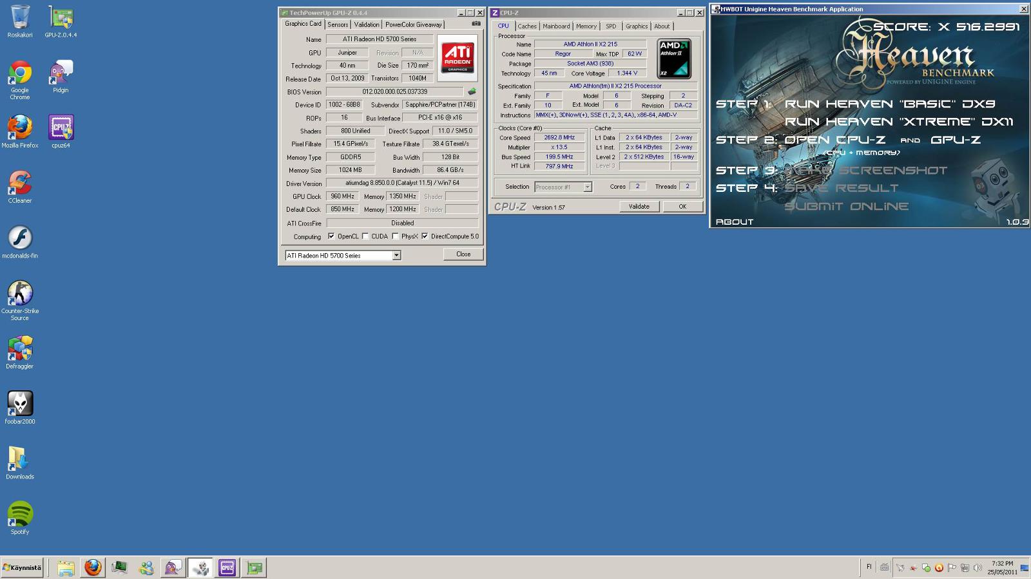Open Windows Live Messenger on the taskbar
The image size is (1031, 579).
tap(146, 567)
